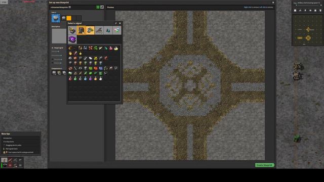This screenshot has width=324, height=182.
Task: Open the Combat signal tab
Action: 99,30
